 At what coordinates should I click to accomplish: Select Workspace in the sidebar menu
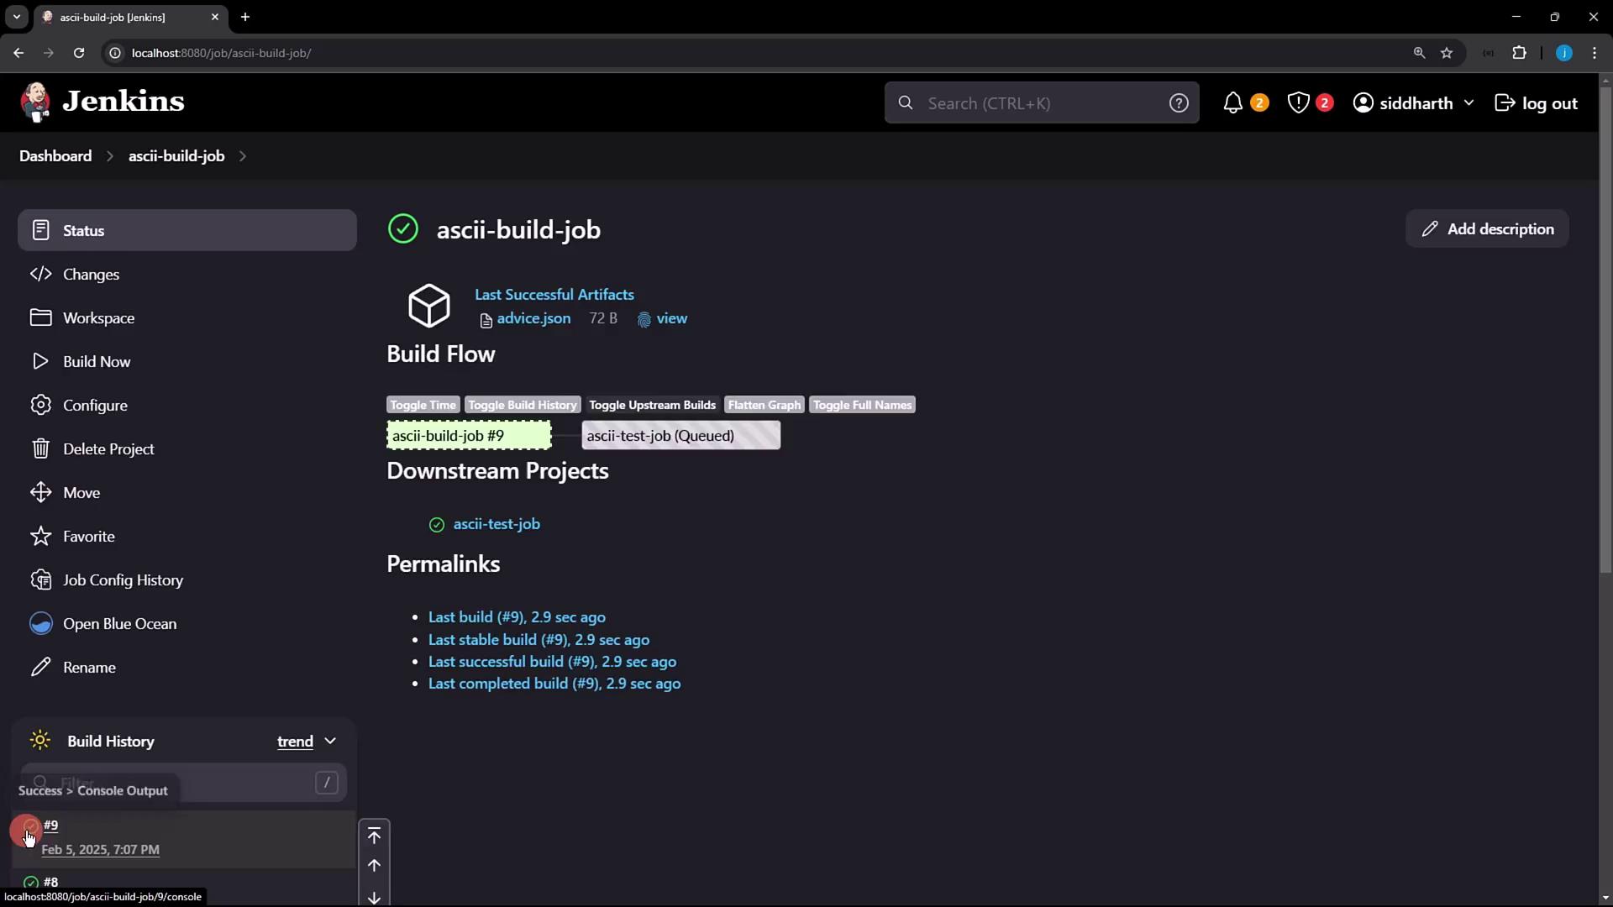point(98,318)
